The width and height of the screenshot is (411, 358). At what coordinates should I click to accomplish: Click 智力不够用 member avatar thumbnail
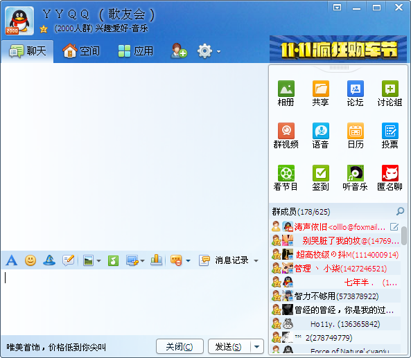pos(287,296)
